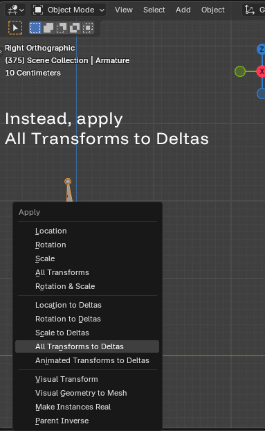Select the Select Box tool icon
This screenshot has width=265, height=431.
15,28
